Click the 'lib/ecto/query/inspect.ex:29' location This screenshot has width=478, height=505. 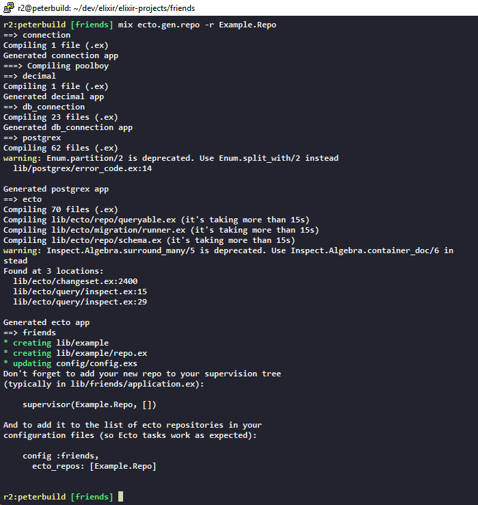pos(80,302)
